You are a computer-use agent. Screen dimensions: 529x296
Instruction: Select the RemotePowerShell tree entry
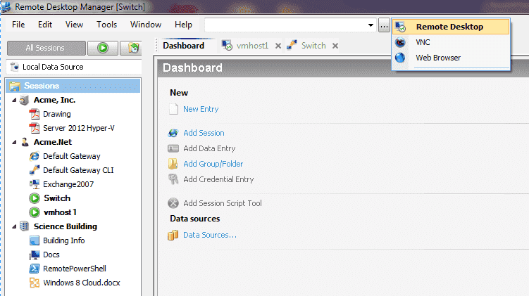pyautogui.click(x=75, y=269)
